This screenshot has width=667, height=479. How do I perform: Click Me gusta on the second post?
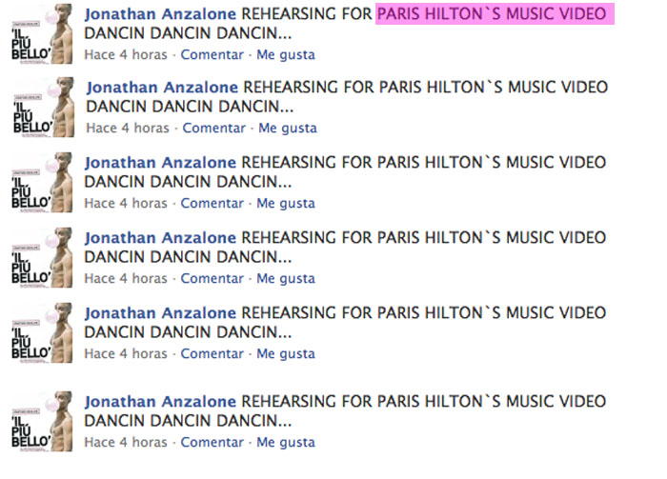288,128
